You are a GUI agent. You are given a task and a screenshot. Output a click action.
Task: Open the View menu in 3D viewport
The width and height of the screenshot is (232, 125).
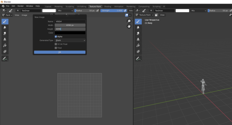[162, 15]
